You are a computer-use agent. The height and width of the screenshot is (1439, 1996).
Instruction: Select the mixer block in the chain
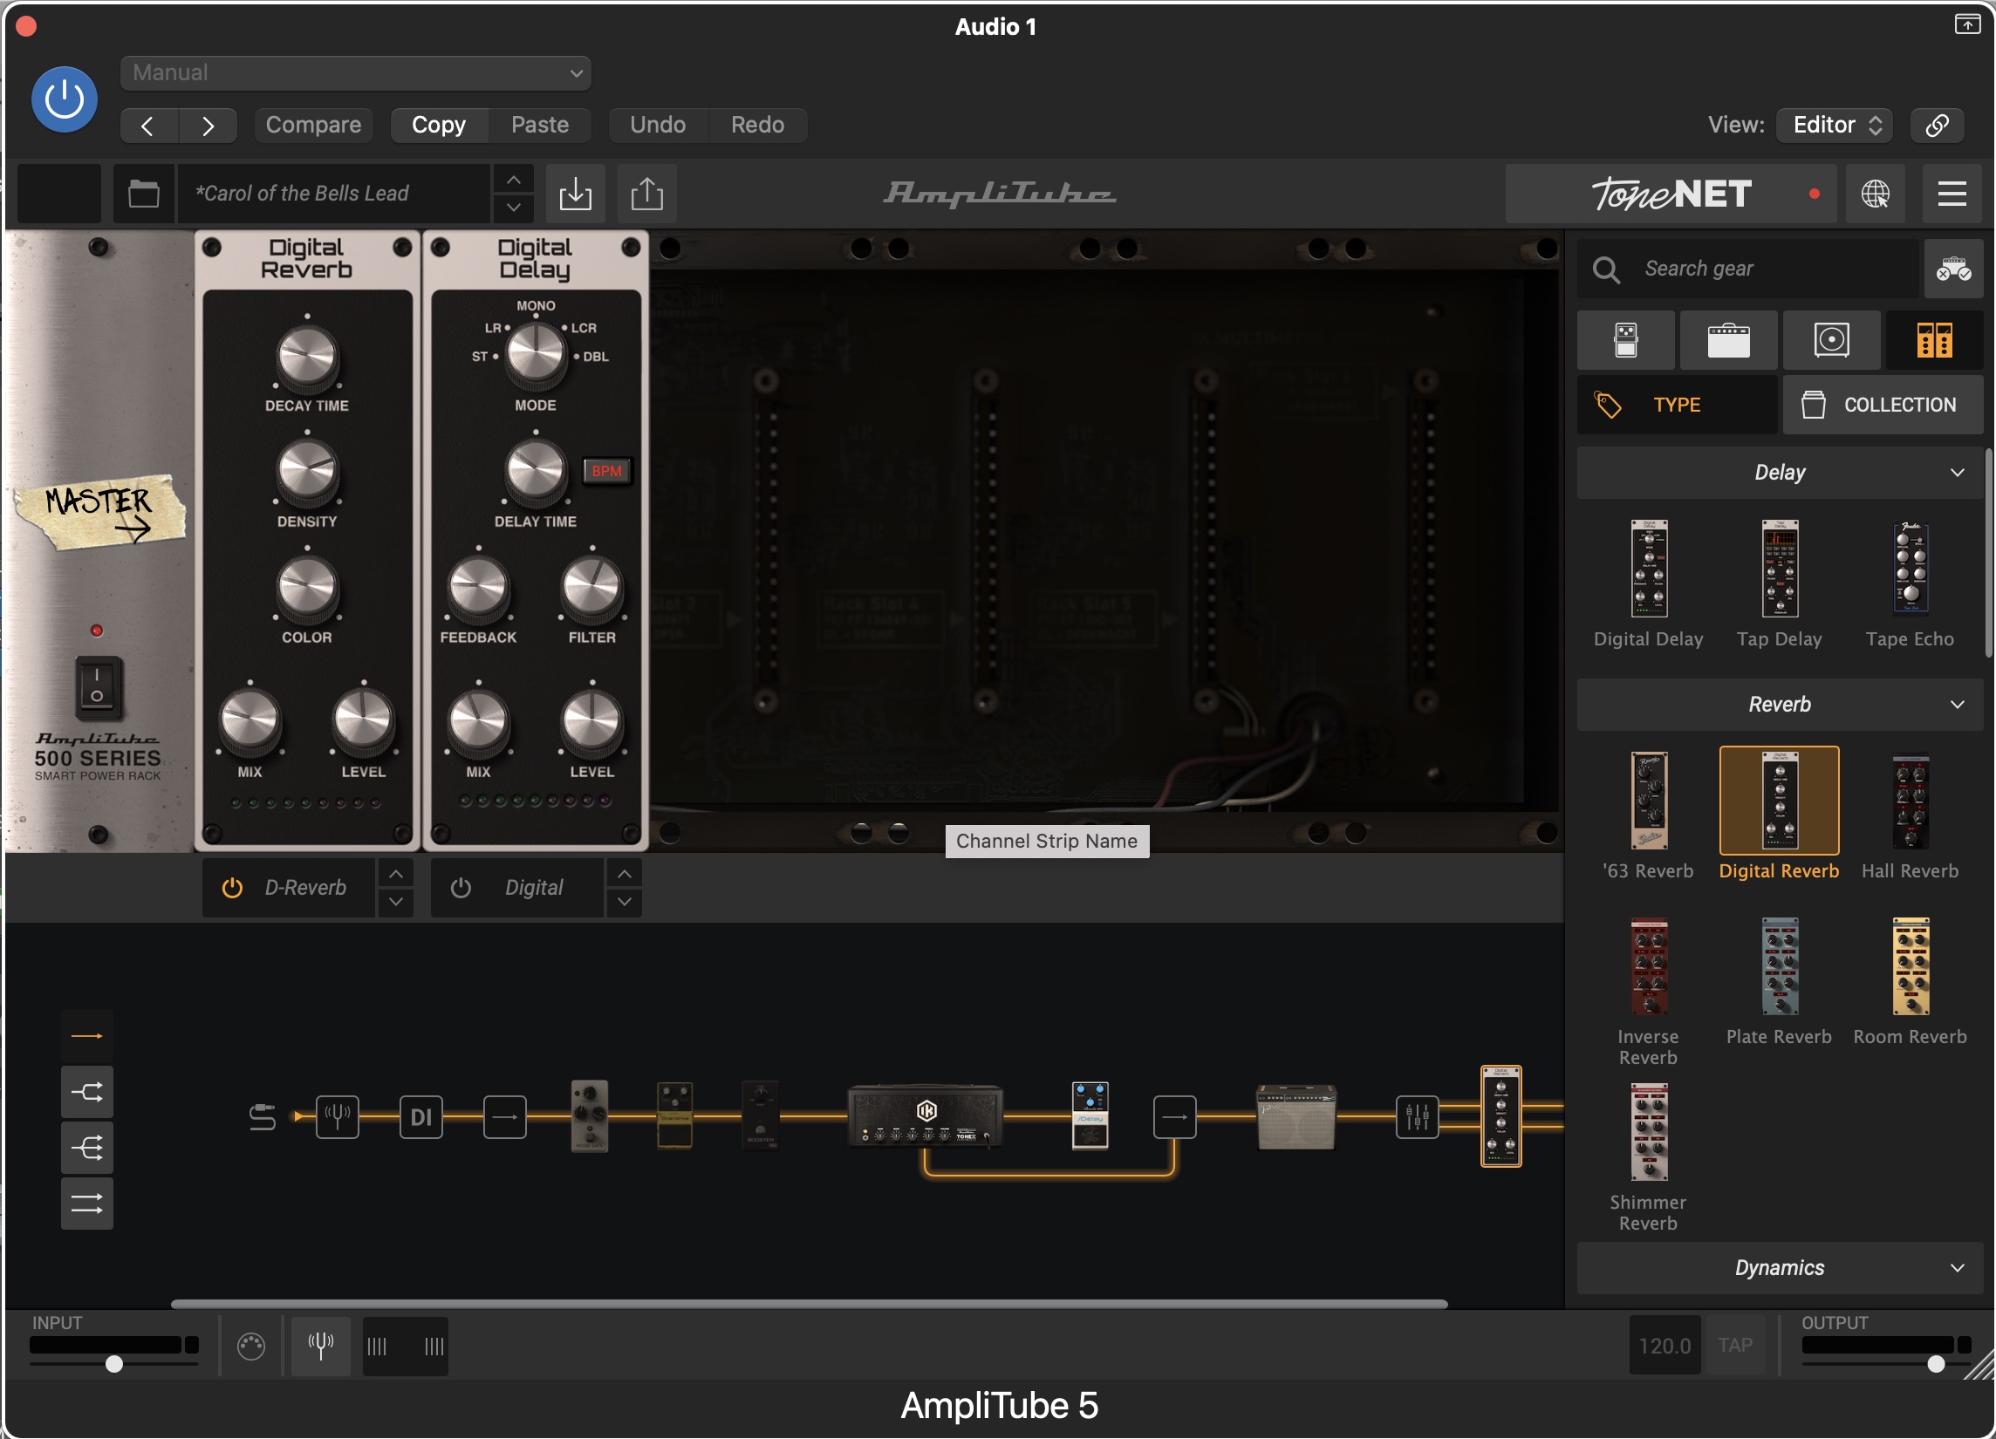pos(1418,1118)
